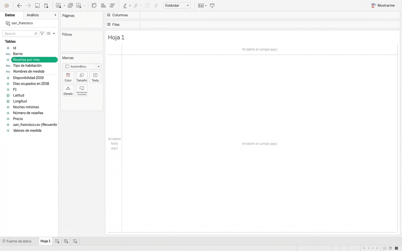Sort ascending using the toolbar icon
402x251 pixels.
coord(103,6)
